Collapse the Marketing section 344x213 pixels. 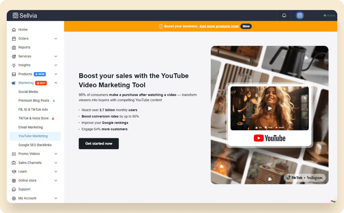(55, 83)
